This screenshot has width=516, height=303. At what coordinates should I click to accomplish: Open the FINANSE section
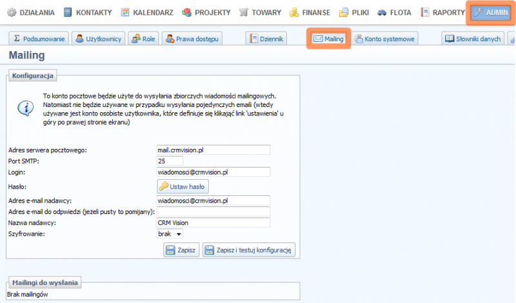[x=310, y=12]
